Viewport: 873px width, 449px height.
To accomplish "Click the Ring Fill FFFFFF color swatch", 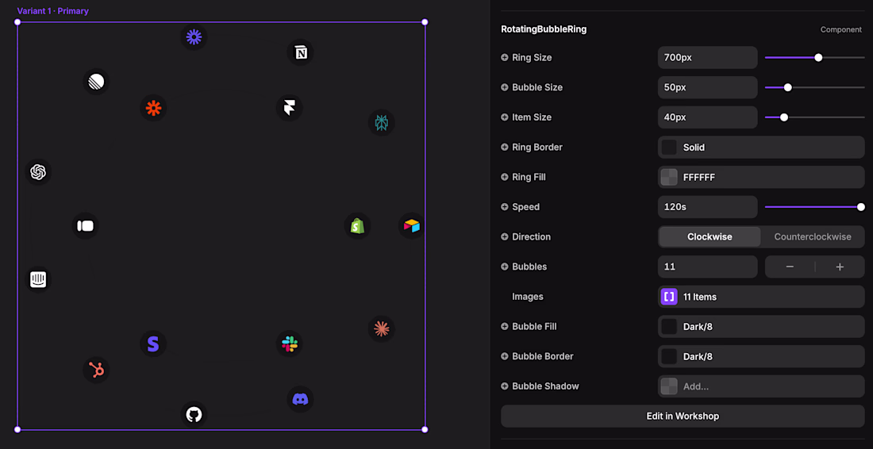I will (669, 177).
